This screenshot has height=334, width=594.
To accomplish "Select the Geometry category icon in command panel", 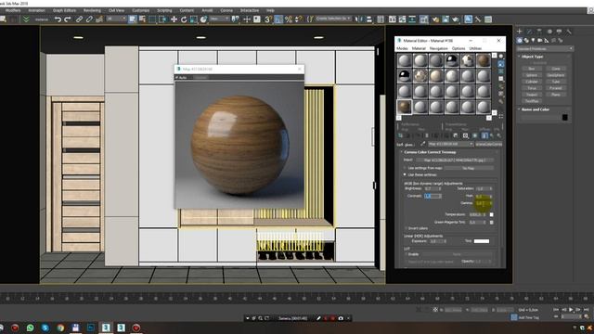I will pyautogui.click(x=520, y=40).
